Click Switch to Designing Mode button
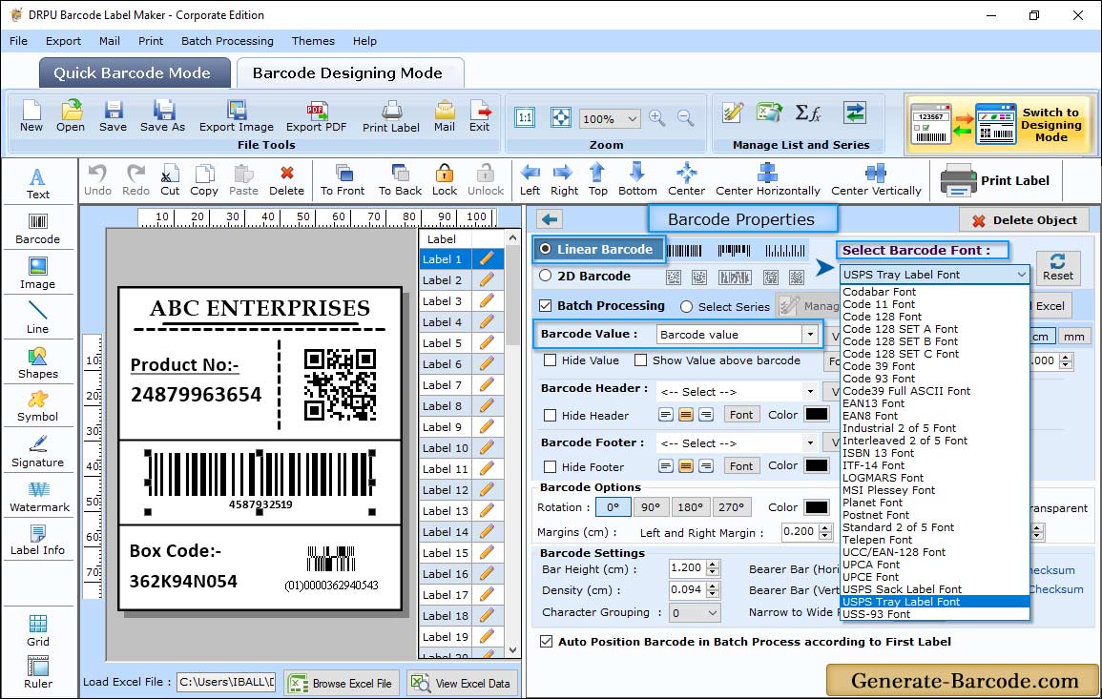The image size is (1102, 699). click(x=999, y=124)
